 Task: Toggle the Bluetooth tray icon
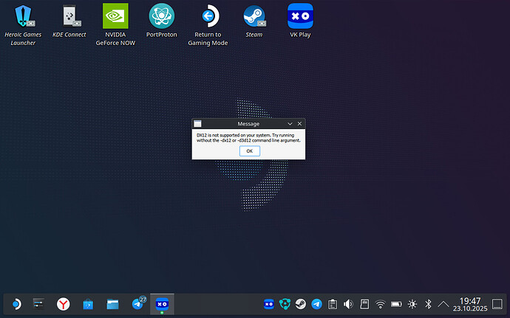click(427, 303)
